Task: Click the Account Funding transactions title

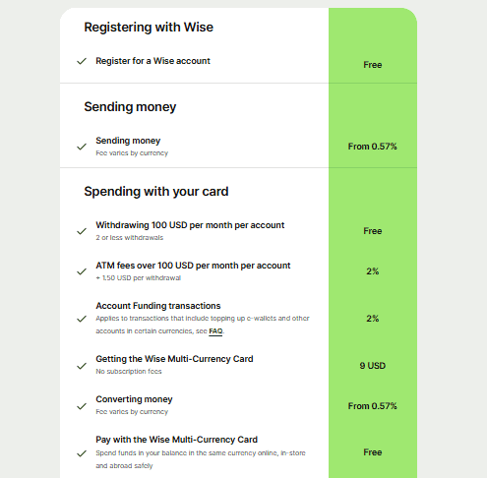Action: tap(158, 306)
